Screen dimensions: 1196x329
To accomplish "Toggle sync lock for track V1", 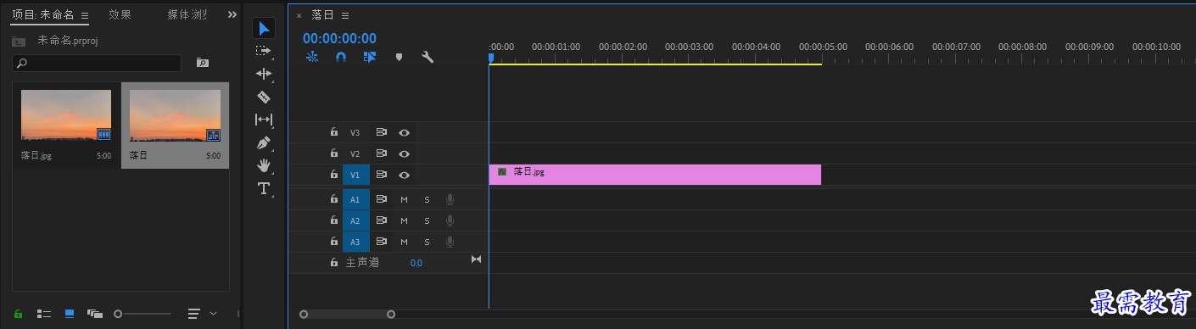I will [x=382, y=175].
